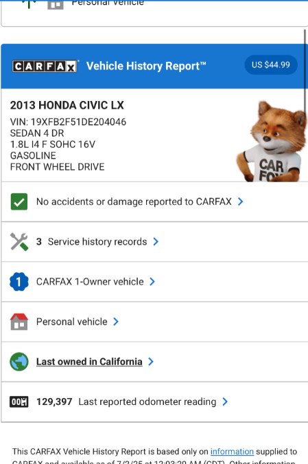Buy report with the US $44.99 button

pyautogui.click(x=271, y=65)
